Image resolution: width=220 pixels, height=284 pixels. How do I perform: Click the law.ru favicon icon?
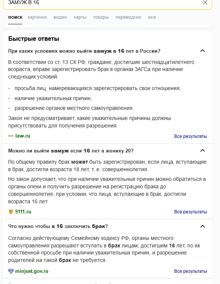click(x=11, y=136)
